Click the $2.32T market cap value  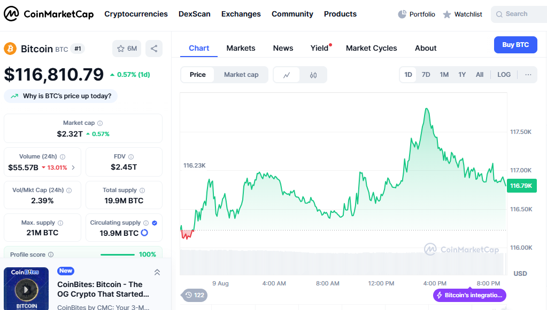coord(70,134)
